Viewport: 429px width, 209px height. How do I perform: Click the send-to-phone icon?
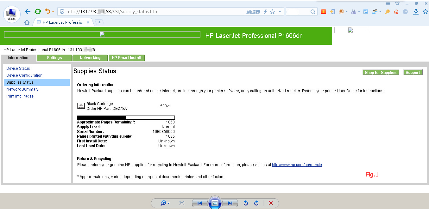tap(332, 12)
